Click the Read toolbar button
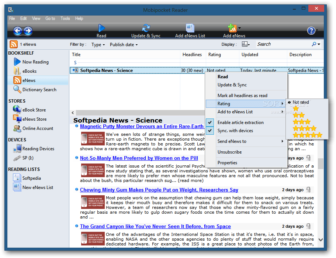 pyautogui.click(x=101, y=31)
